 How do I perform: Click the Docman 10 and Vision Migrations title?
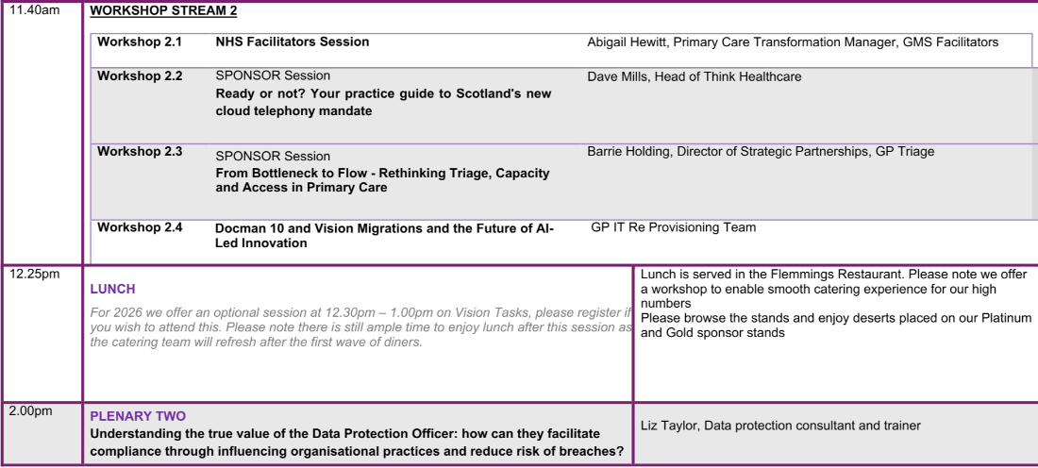(384, 235)
